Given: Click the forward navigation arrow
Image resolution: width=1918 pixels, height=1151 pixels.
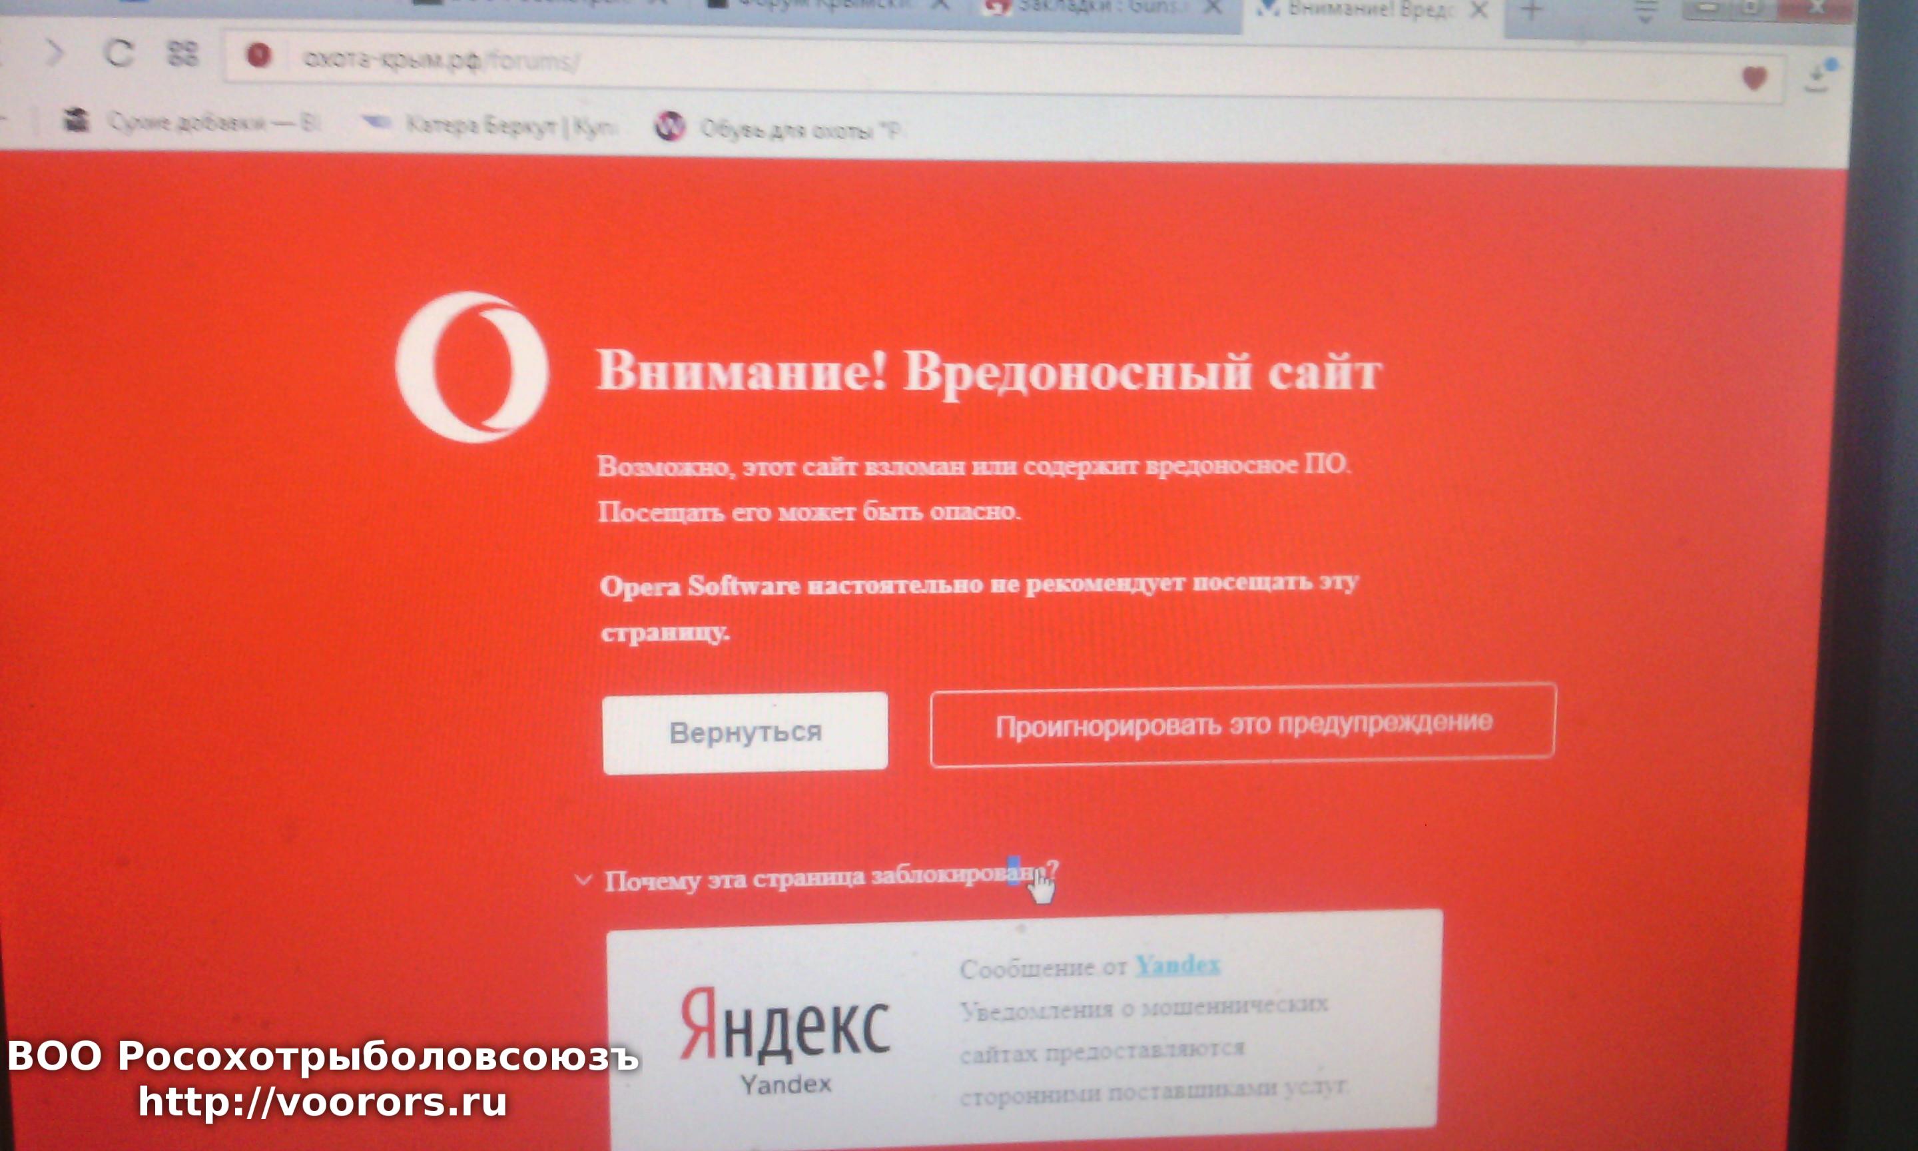Looking at the screenshot, I should pyautogui.click(x=54, y=53).
